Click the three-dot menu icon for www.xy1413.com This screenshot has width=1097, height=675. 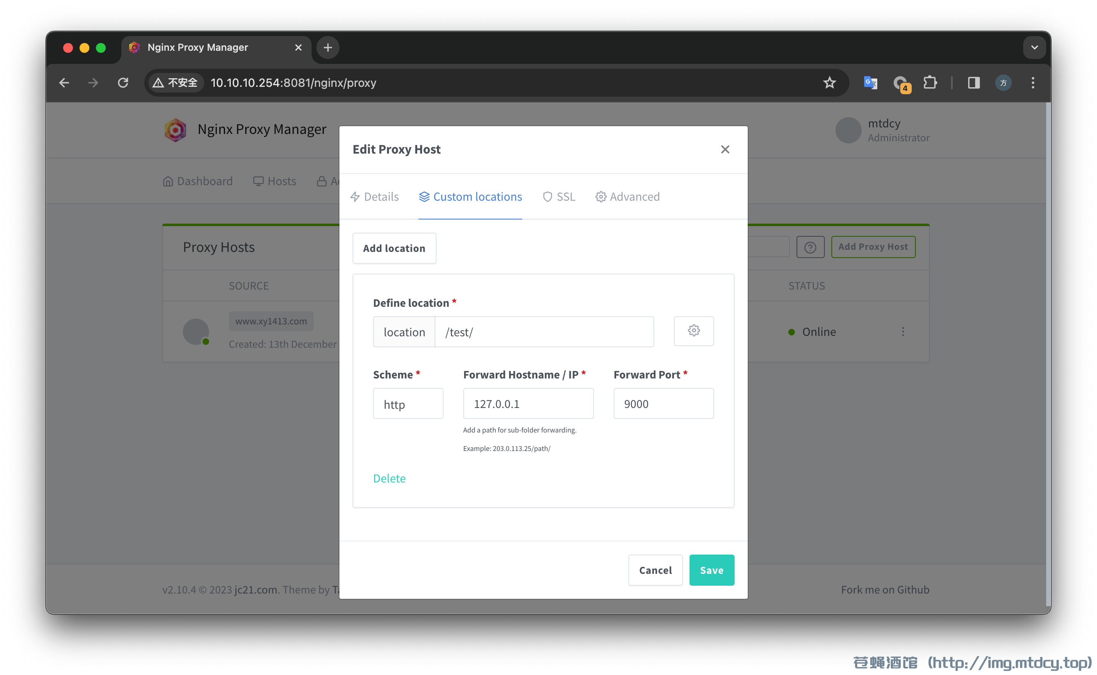(x=903, y=331)
